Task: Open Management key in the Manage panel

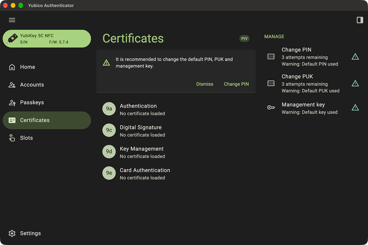Action: pos(313,108)
